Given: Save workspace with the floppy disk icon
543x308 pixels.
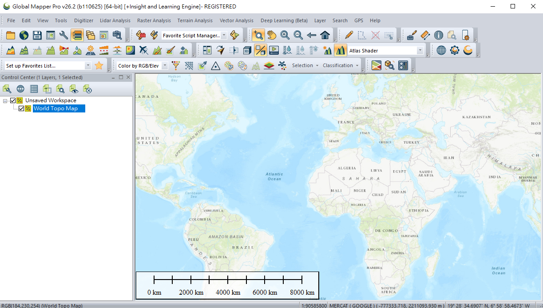Looking at the screenshot, I should (37, 36).
